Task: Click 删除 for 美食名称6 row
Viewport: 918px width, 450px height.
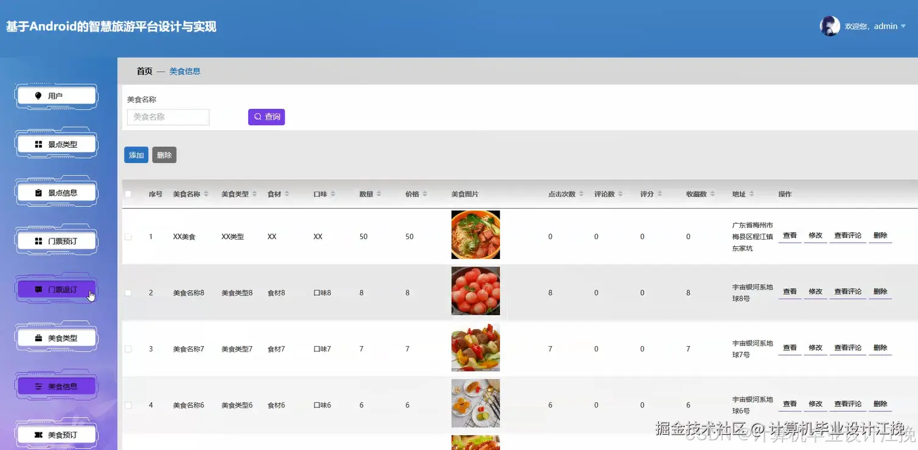Action: point(880,404)
